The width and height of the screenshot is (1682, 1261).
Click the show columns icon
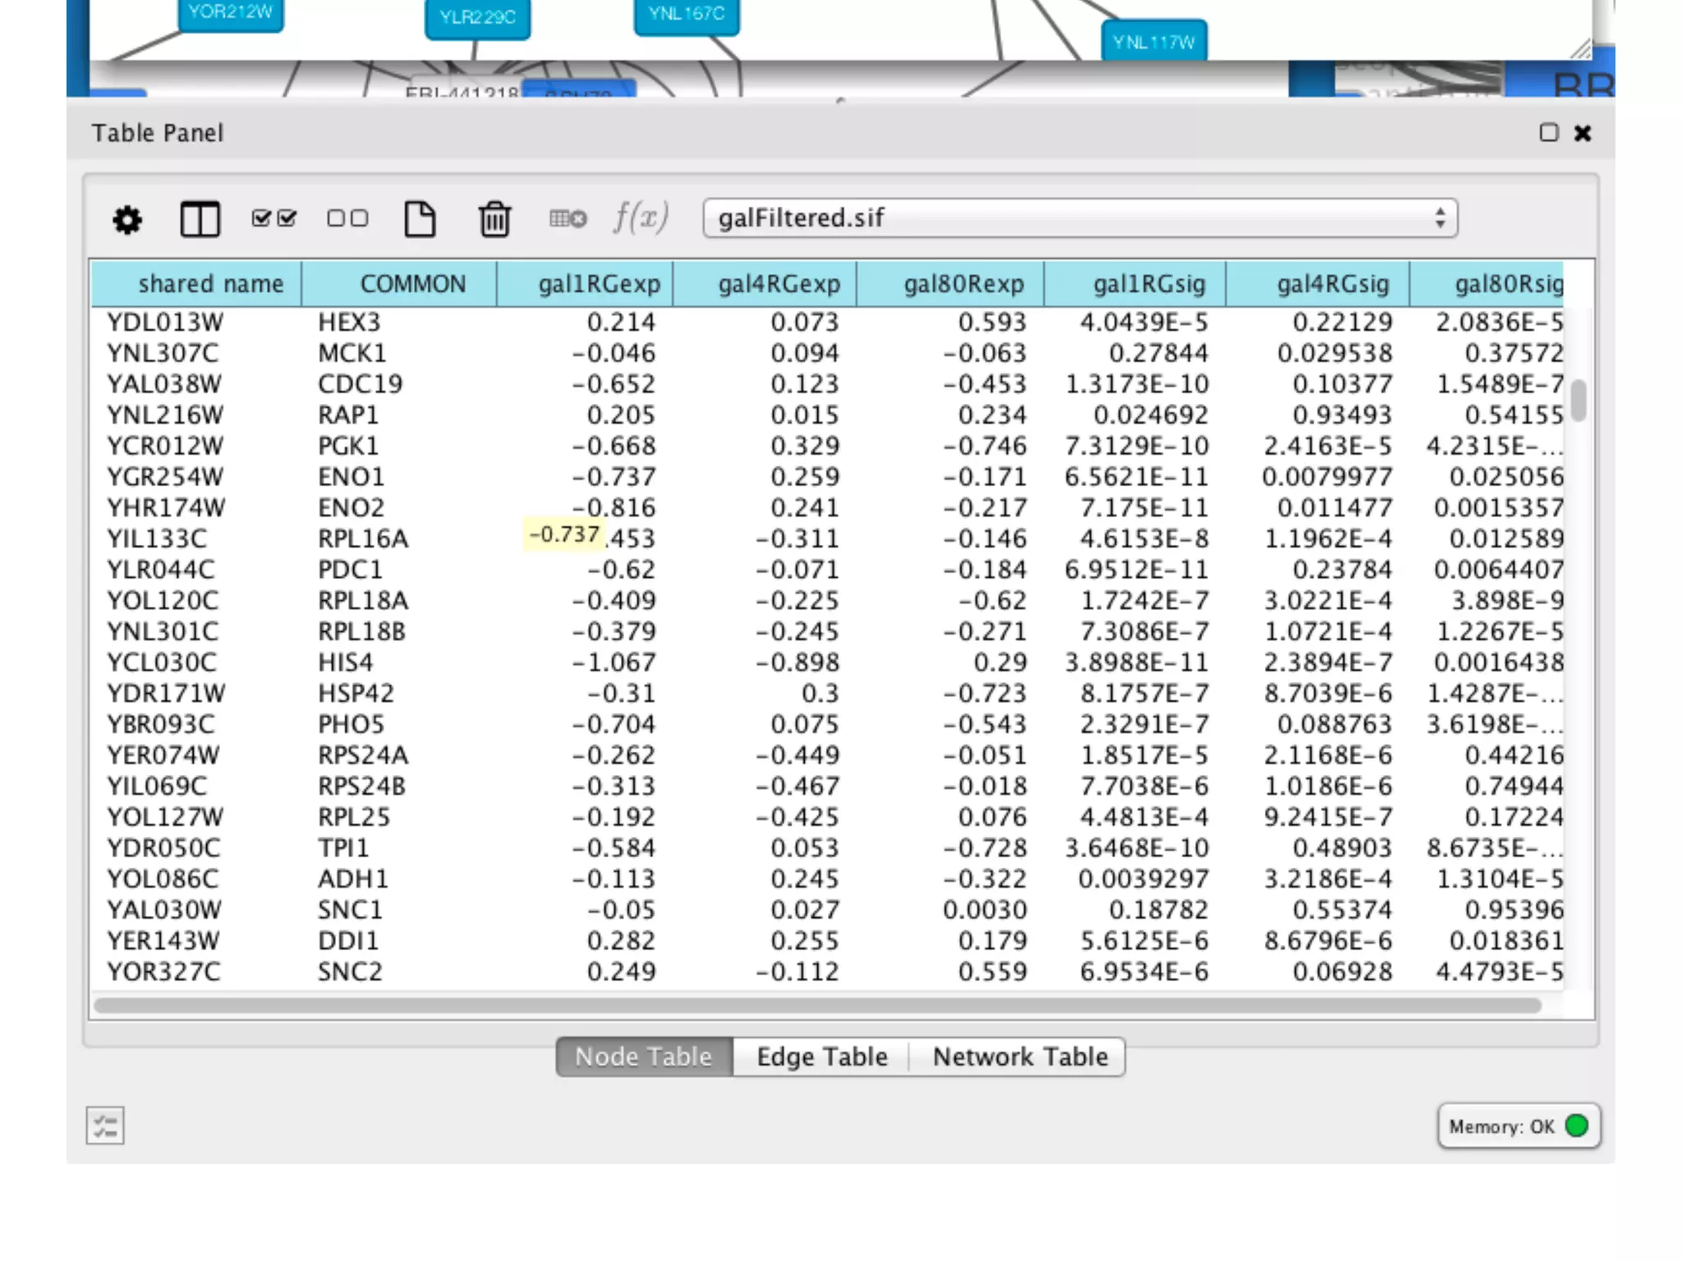200,219
